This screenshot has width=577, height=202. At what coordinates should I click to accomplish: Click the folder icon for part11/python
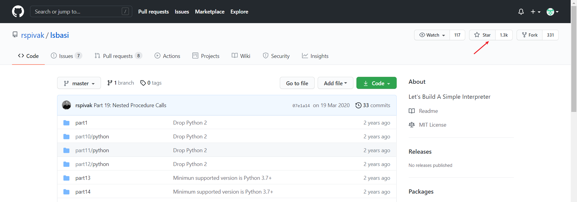tap(66, 150)
